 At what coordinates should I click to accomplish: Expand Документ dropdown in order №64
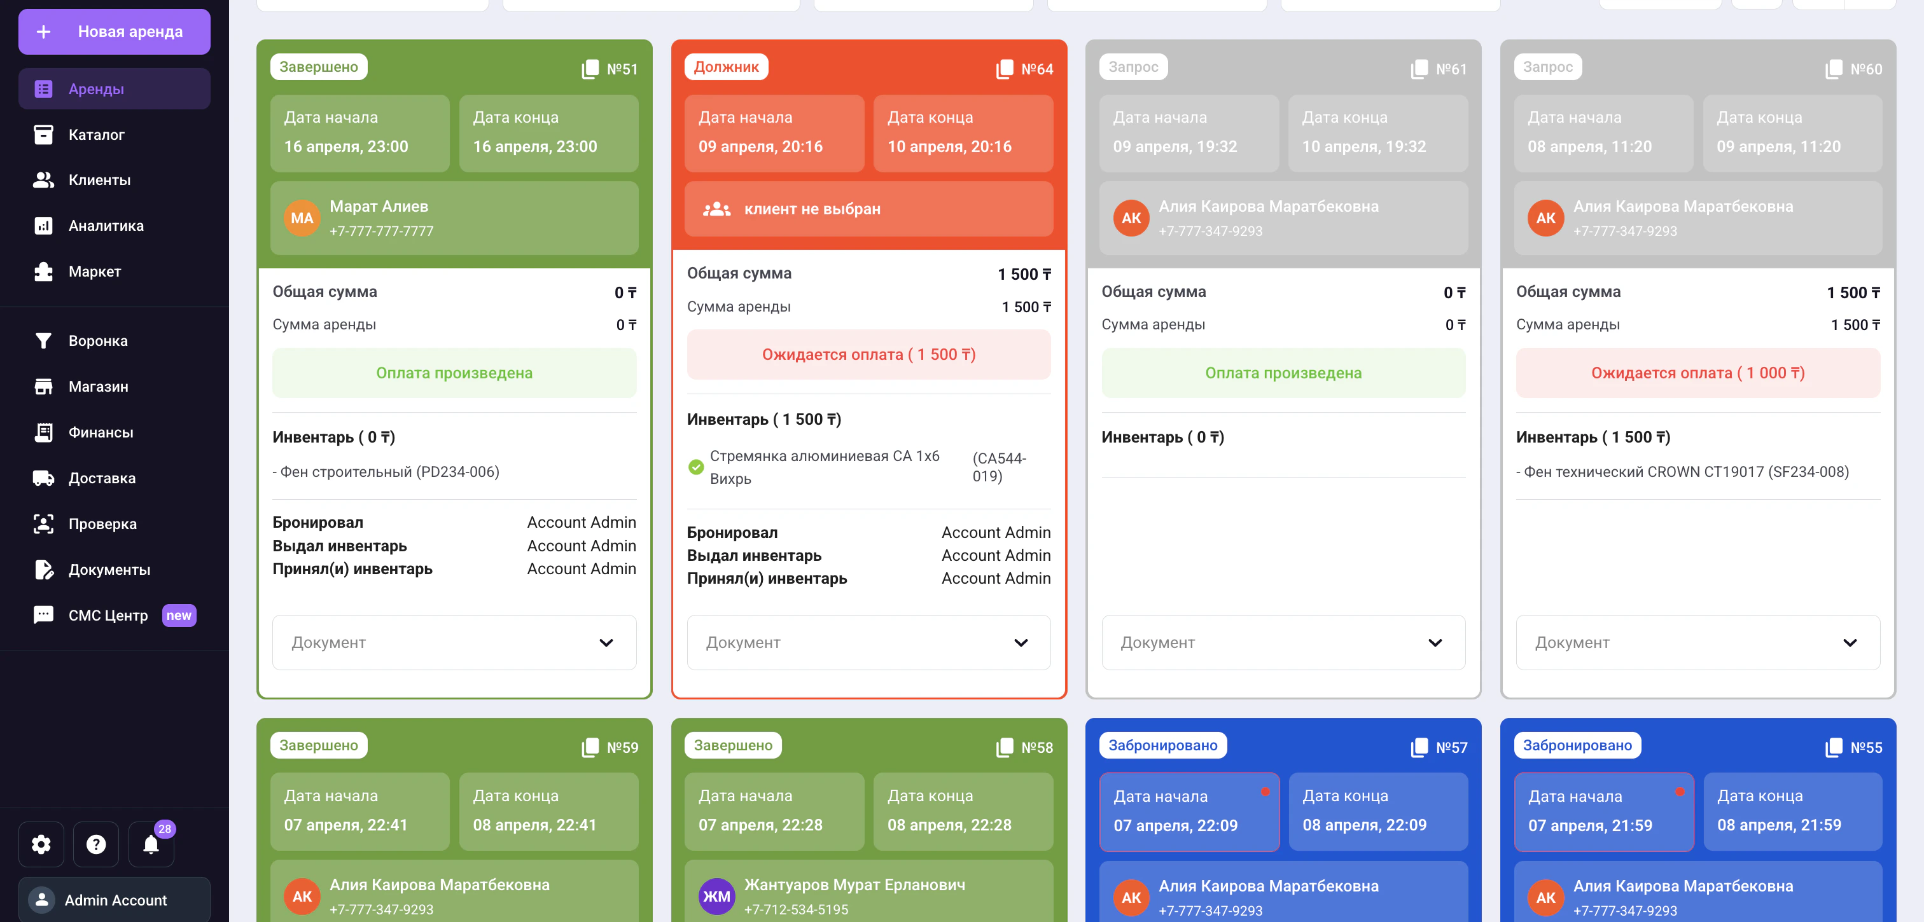[868, 643]
